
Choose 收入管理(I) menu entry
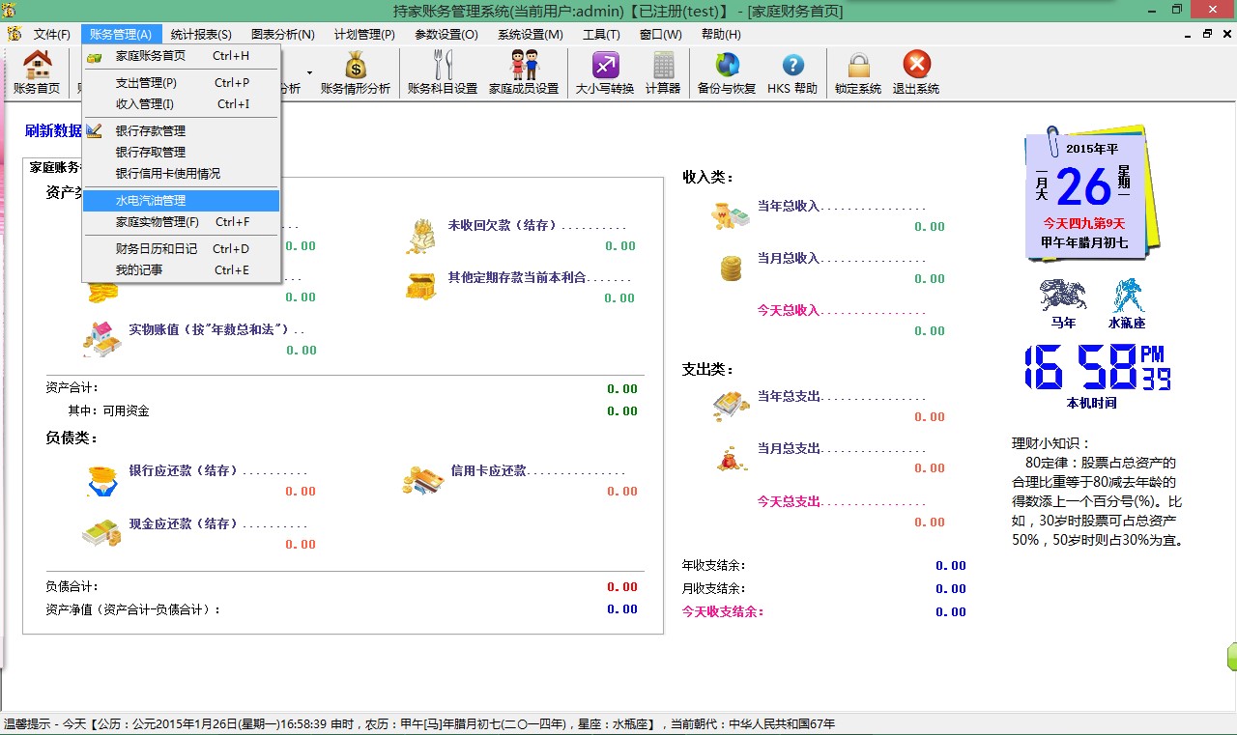point(182,104)
